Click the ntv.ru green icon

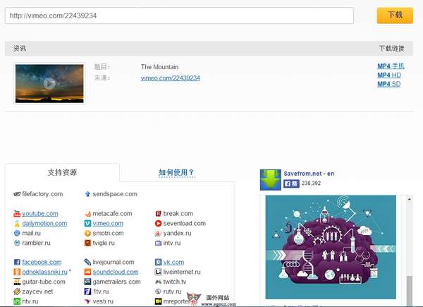17,301
